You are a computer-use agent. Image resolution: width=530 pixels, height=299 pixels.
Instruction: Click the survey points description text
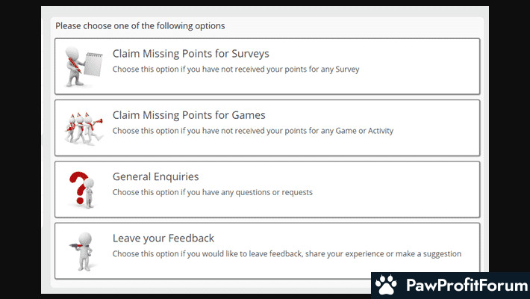point(236,69)
